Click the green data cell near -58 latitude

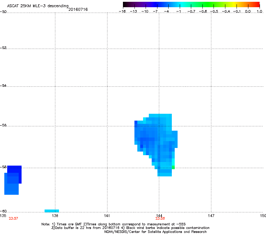173,167
